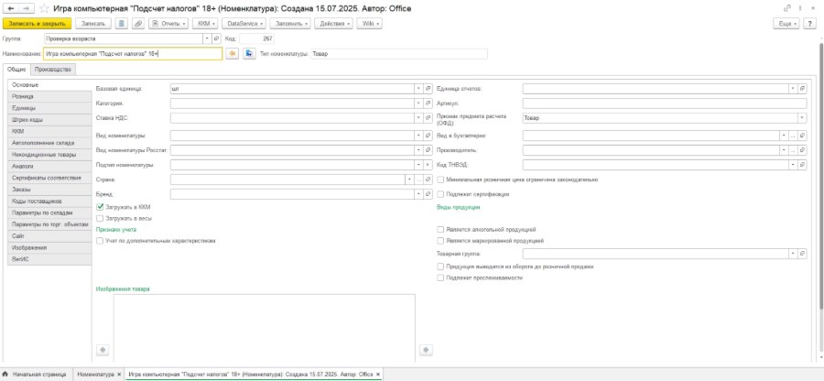Open attached files with the paperclip icon
The image size is (824, 381).
(138, 24)
